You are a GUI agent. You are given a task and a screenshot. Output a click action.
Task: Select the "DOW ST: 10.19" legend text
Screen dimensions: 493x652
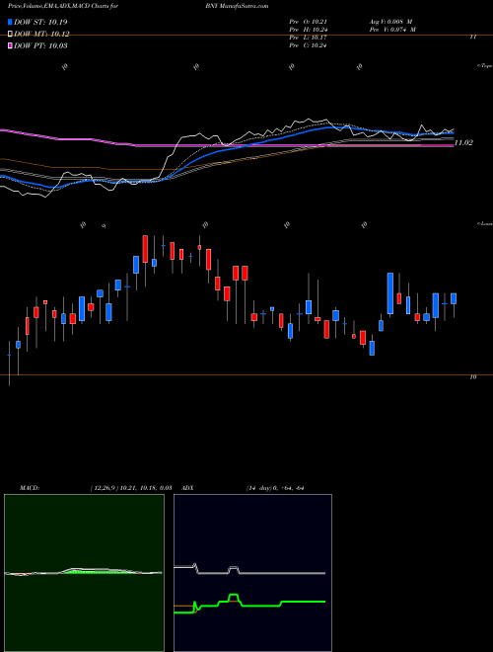(40, 22)
